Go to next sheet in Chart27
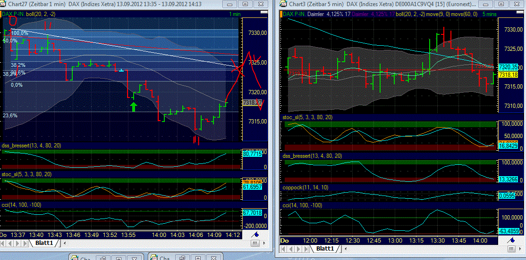Viewport: 526px width, 260px height. pos(17,243)
